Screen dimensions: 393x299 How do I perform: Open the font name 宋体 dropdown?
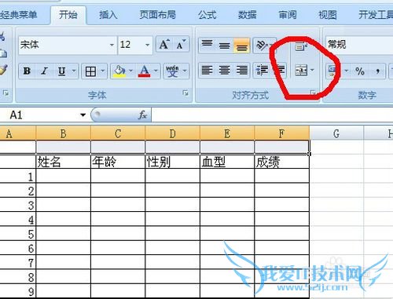pos(112,45)
